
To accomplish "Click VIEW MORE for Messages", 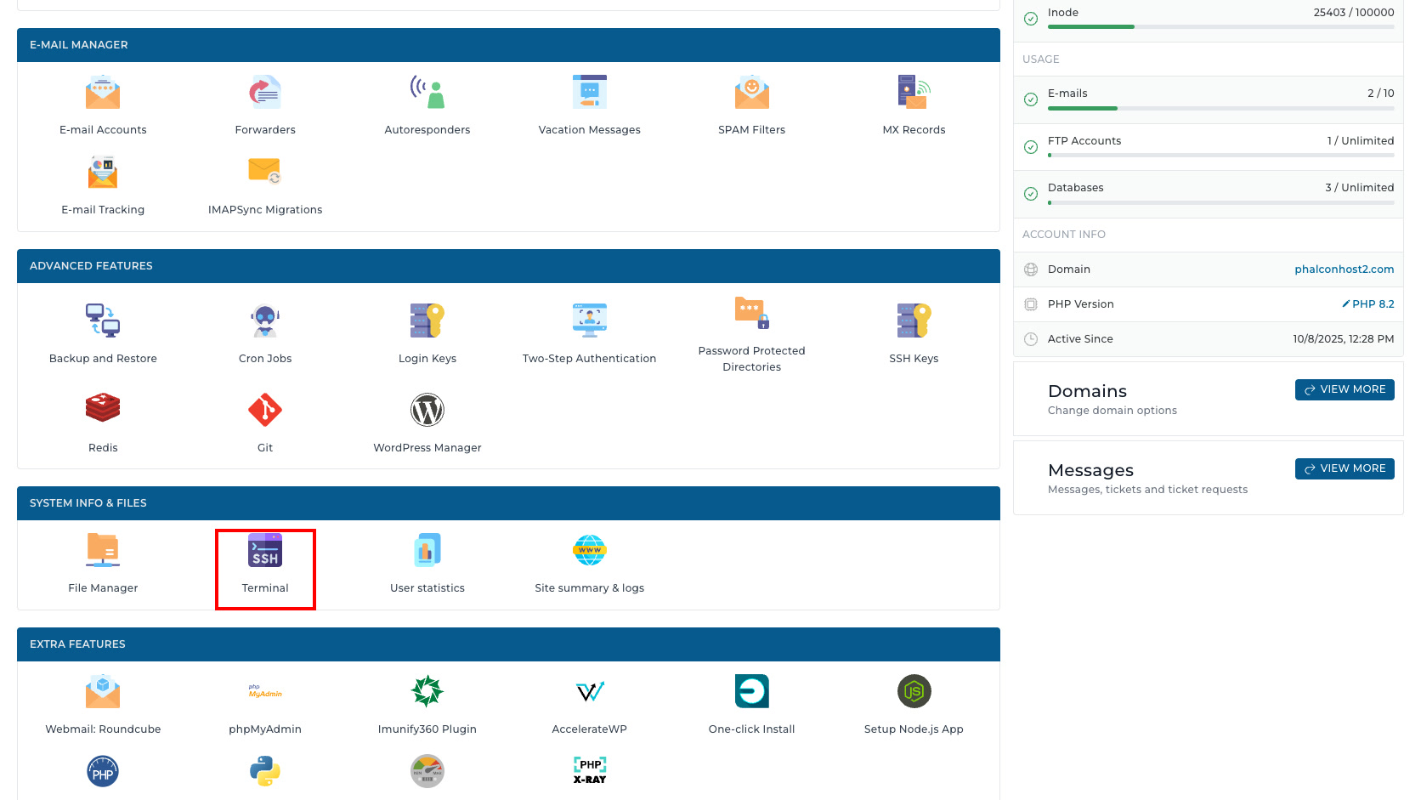I will 1345,468.
